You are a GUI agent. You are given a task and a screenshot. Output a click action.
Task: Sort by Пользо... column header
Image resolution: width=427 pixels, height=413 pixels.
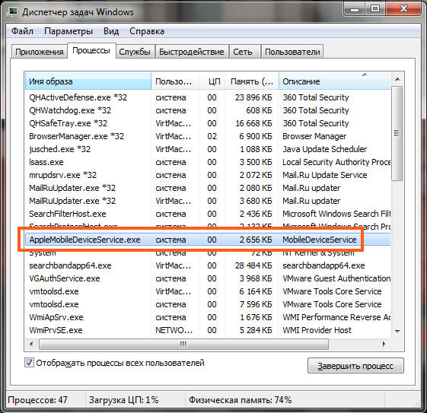click(x=175, y=81)
